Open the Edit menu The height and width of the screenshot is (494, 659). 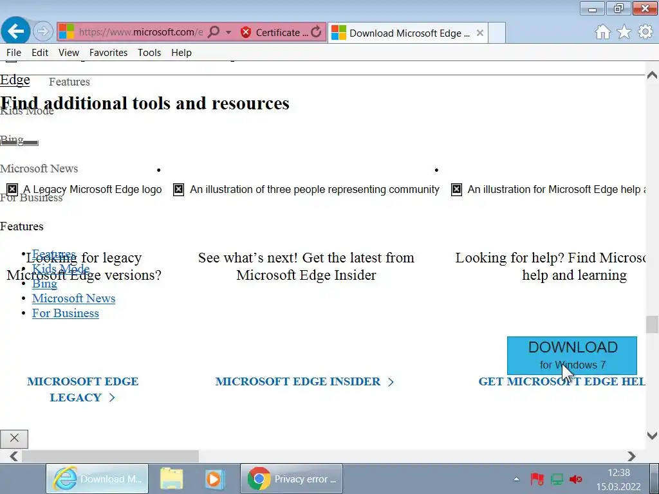(x=40, y=53)
